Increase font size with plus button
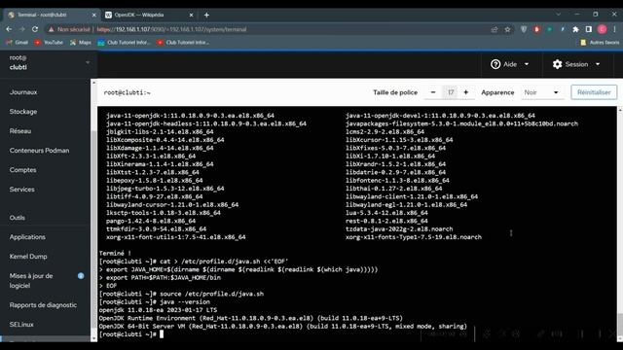Screen dimensions: 623x350 [466, 92]
